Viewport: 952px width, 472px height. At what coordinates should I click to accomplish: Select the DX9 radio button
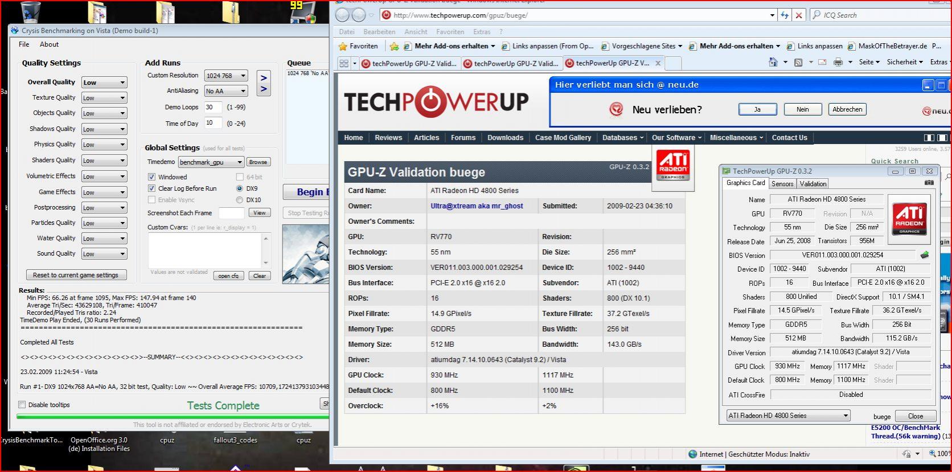coord(240,188)
